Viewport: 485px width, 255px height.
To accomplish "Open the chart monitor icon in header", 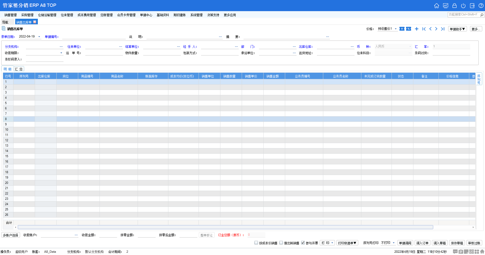I will 446,6.
